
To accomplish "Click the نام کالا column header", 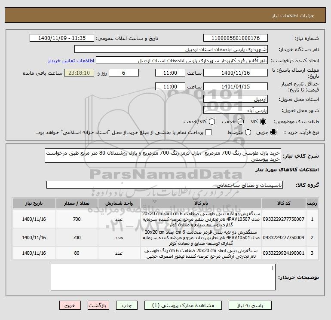I will 201,203.
